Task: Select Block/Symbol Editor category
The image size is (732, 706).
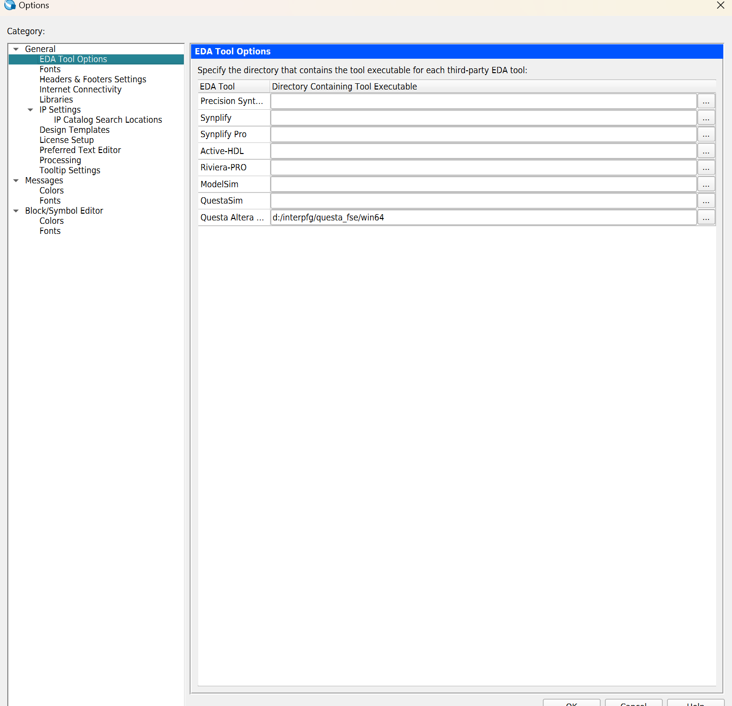Action: [x=64, y=211]
